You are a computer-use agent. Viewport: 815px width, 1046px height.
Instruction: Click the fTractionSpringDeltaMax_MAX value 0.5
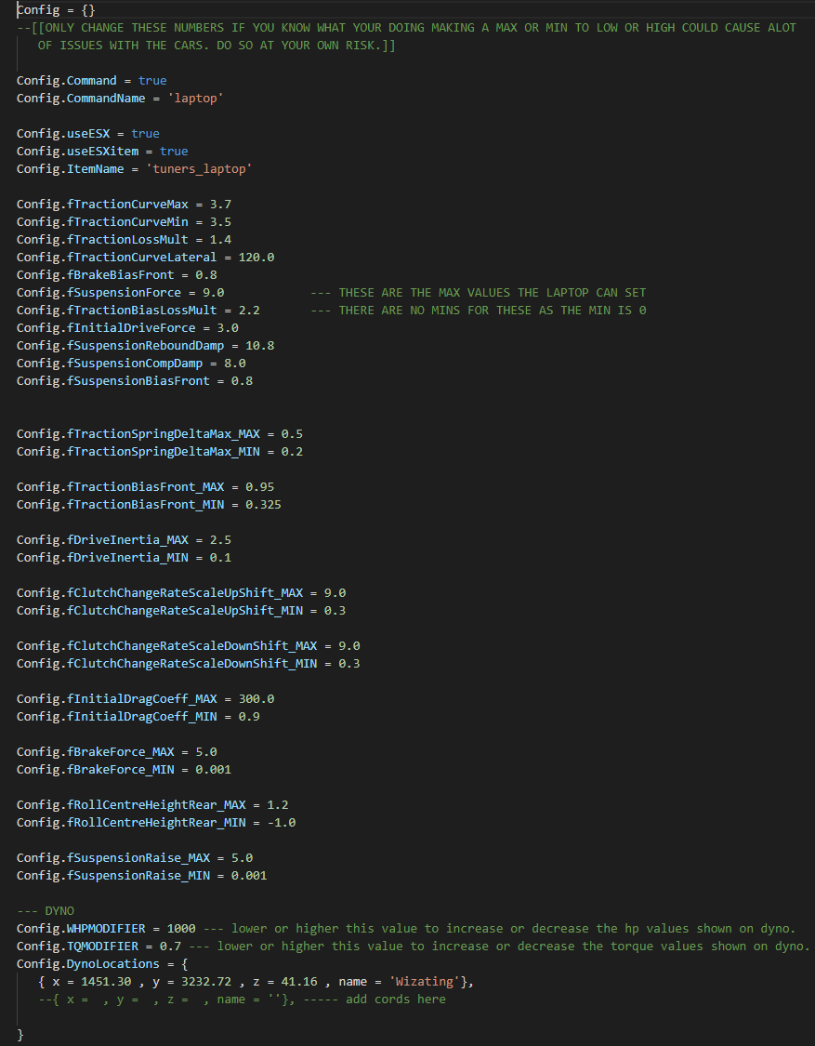coord(292,433)
